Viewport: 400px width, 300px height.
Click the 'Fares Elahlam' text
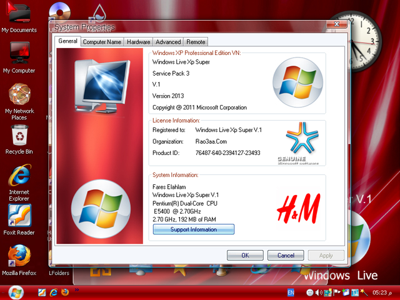pyautogui.click(x=169, y=187)
